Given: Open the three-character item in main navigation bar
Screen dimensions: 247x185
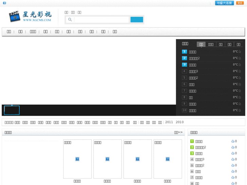Looking at the screenshot, I should [33, 32].
